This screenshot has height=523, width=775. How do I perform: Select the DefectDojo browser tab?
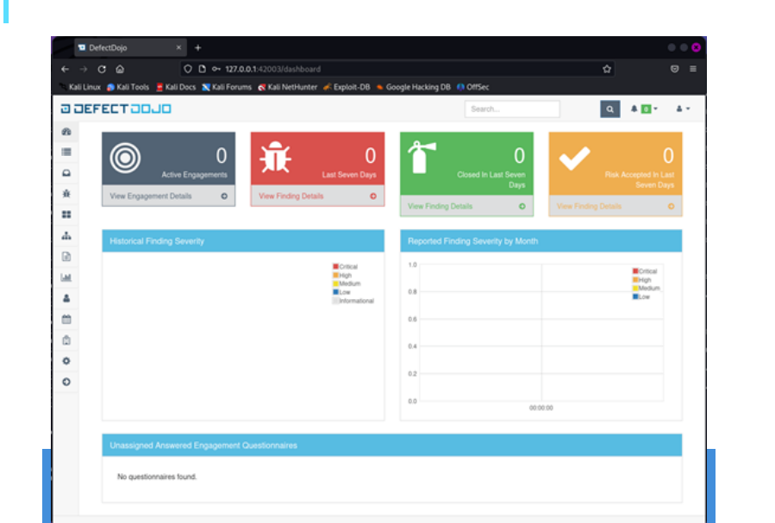tap(130, 48)
